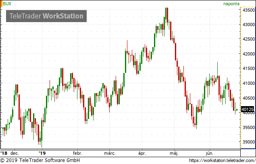Click the 41500 price axis label
The width and height of the screenshot is (256, 164).
(x=249, y=69)
